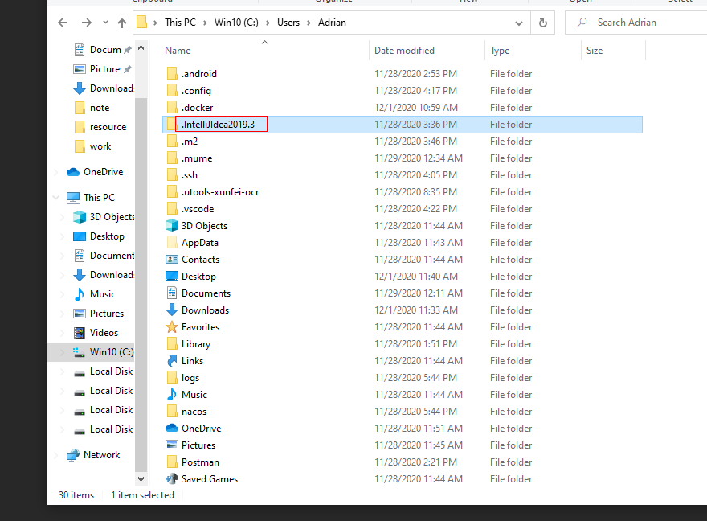Select the .docker folder icon
This screenshot has width=707, height=521.
172,108
